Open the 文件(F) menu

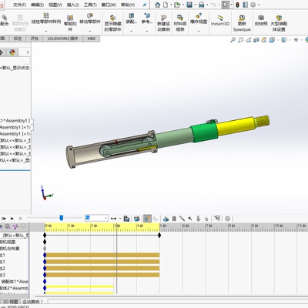point(19,5)
